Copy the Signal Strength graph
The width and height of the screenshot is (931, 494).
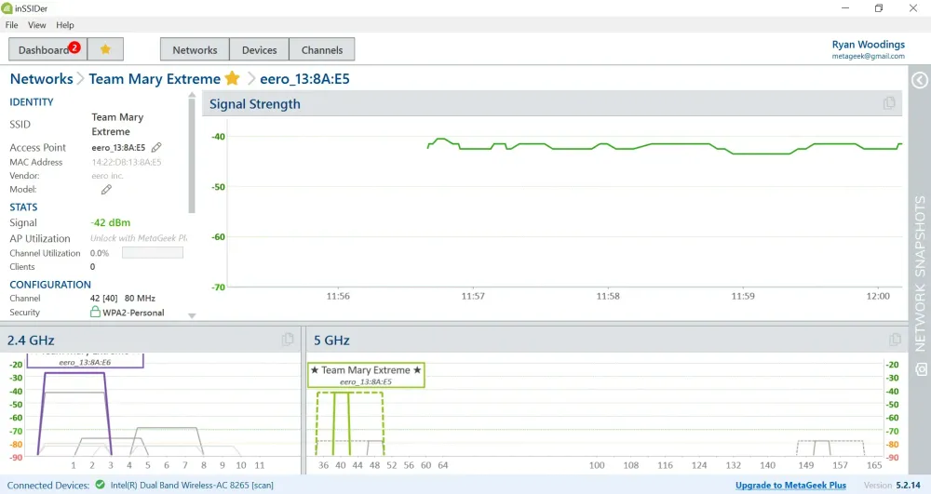888,104
